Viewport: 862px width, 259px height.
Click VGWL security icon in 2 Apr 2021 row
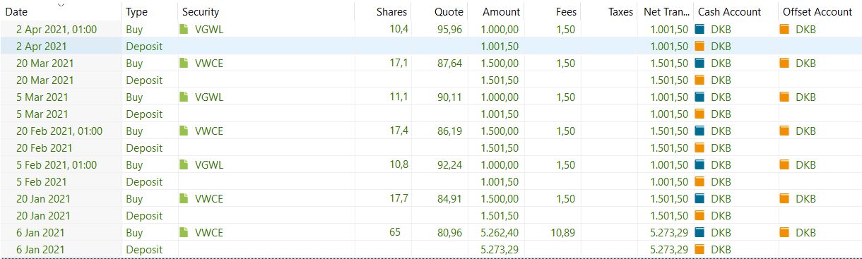[184, 29]
